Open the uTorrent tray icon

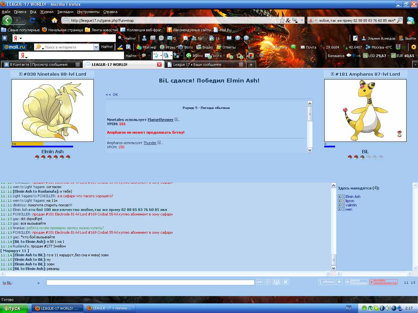coord(370,308)
